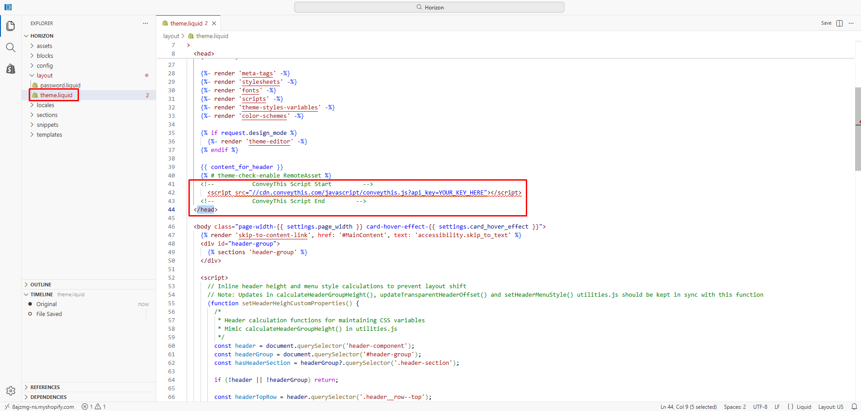Place cursor on line 44 </head>
861x411 pixels.
click(x=205, y=209)
